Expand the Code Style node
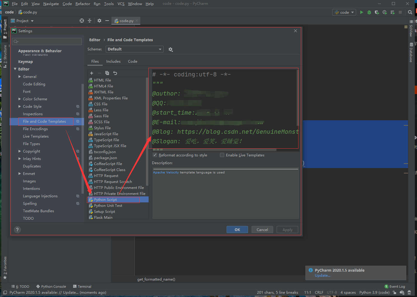 [x=20, y=107]
